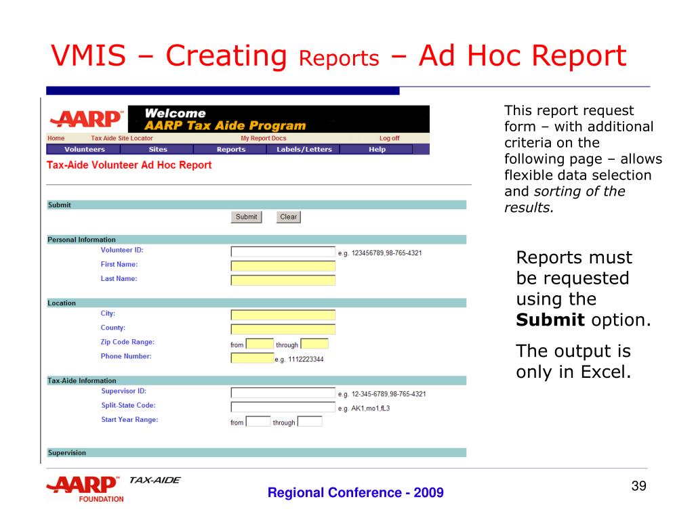Click the Zip Code Range through field

coord(314,343)
